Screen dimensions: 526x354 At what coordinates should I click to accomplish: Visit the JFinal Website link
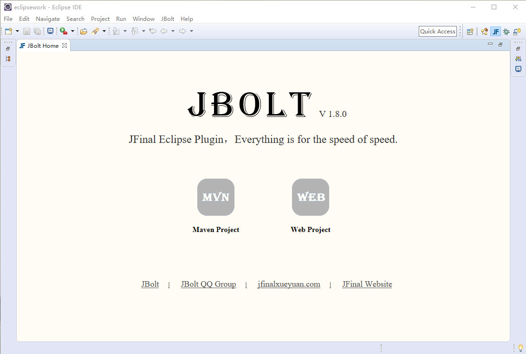[x=367, y=284]
